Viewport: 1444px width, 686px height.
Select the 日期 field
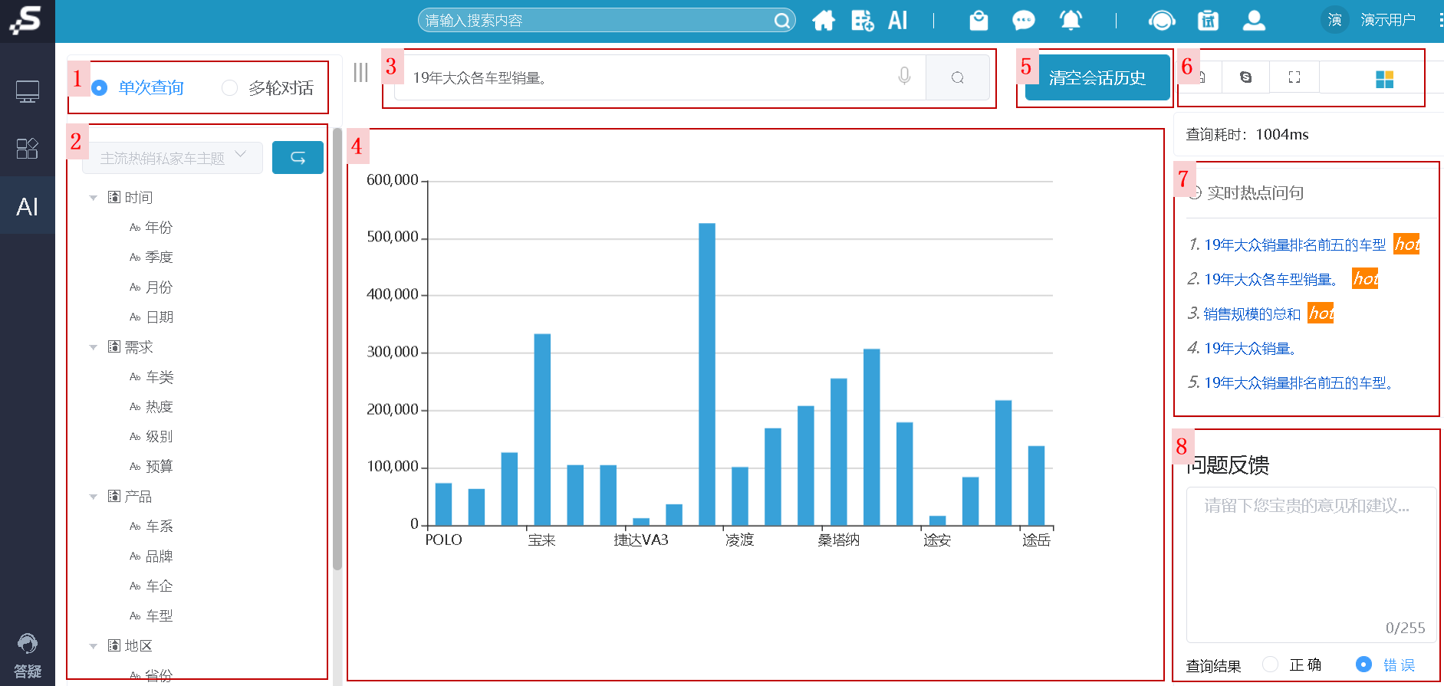tap(159, 317)
